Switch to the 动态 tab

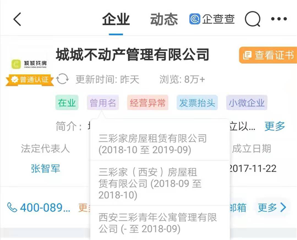[x=164, y=19]
